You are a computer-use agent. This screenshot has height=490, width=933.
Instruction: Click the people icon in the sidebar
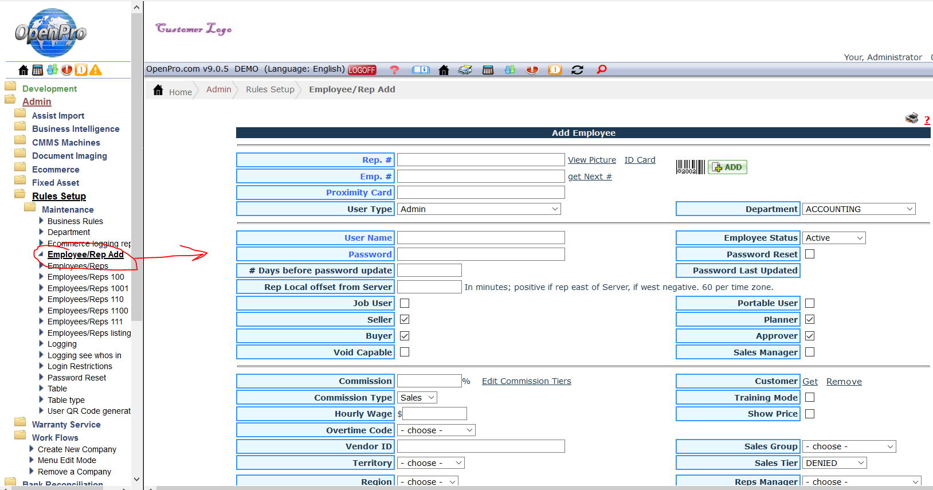tap(52, 70)
